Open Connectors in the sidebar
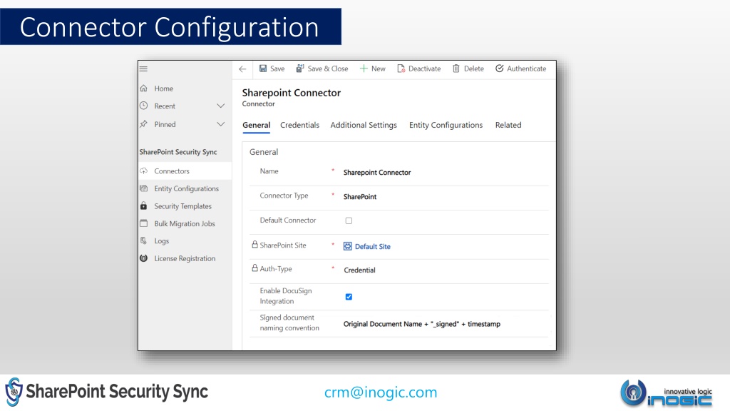Screen dimensions: 730x411 click(x=172, y=171)
